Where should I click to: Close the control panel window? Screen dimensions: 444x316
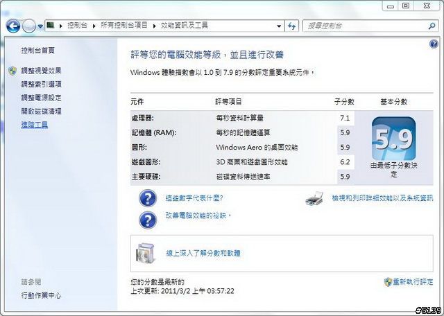(x=427, y=6)
